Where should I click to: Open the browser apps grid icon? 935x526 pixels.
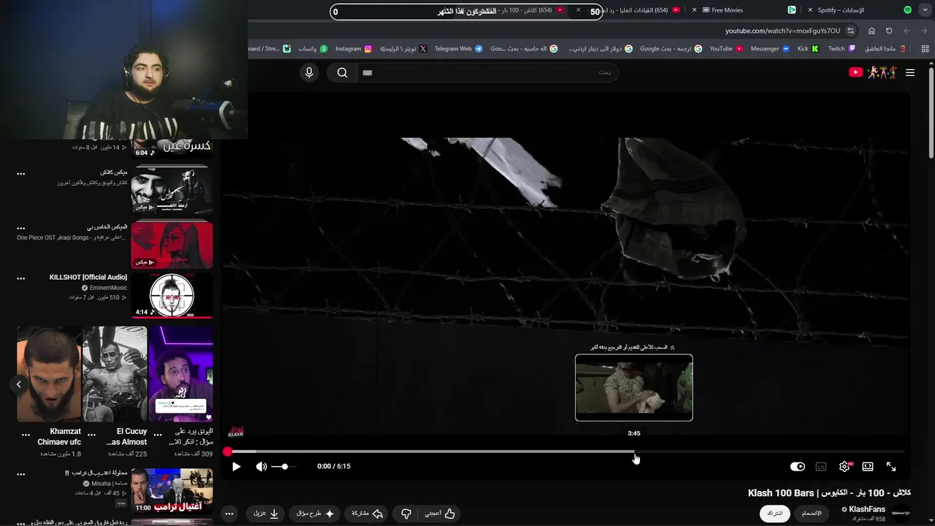pos(925,49)
